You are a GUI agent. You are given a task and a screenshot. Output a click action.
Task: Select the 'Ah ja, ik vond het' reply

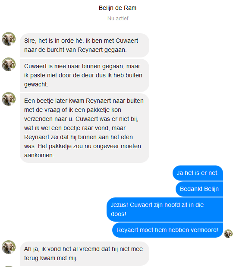[85, 254]
